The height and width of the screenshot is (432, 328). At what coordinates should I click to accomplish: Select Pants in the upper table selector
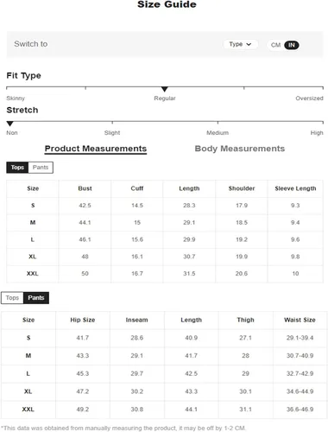click(x=41, y=168)
